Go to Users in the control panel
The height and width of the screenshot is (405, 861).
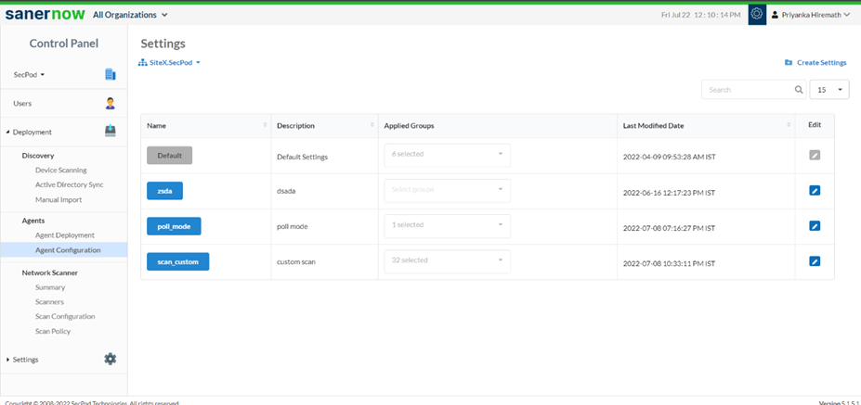coord(22,103)
